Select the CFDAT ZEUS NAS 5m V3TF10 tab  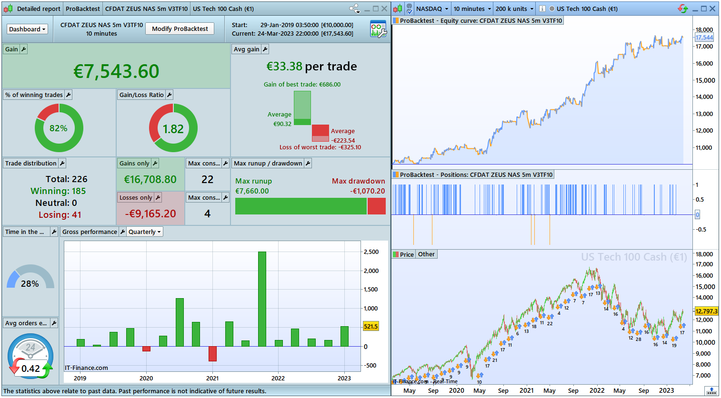point(146,9)
